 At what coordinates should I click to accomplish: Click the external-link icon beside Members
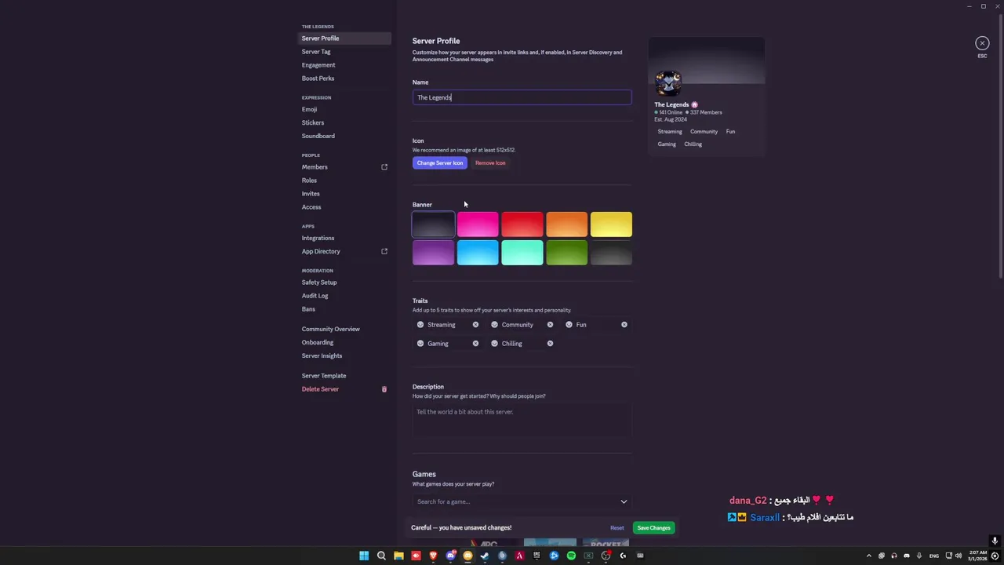(x=384, y=167)
